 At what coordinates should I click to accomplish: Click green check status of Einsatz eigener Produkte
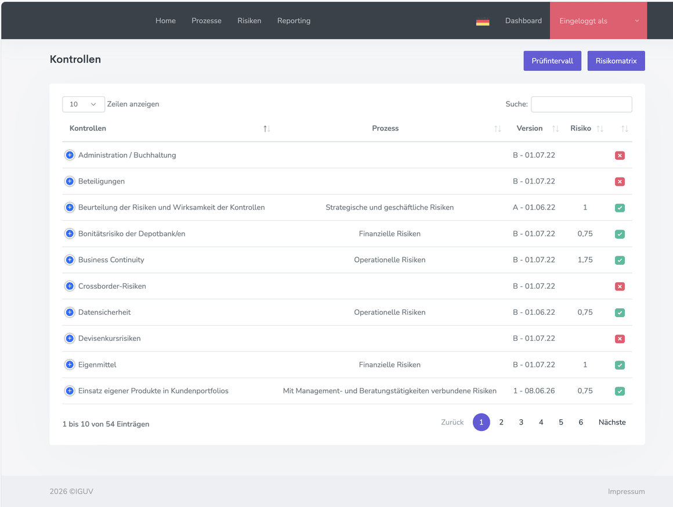(620, 391)
